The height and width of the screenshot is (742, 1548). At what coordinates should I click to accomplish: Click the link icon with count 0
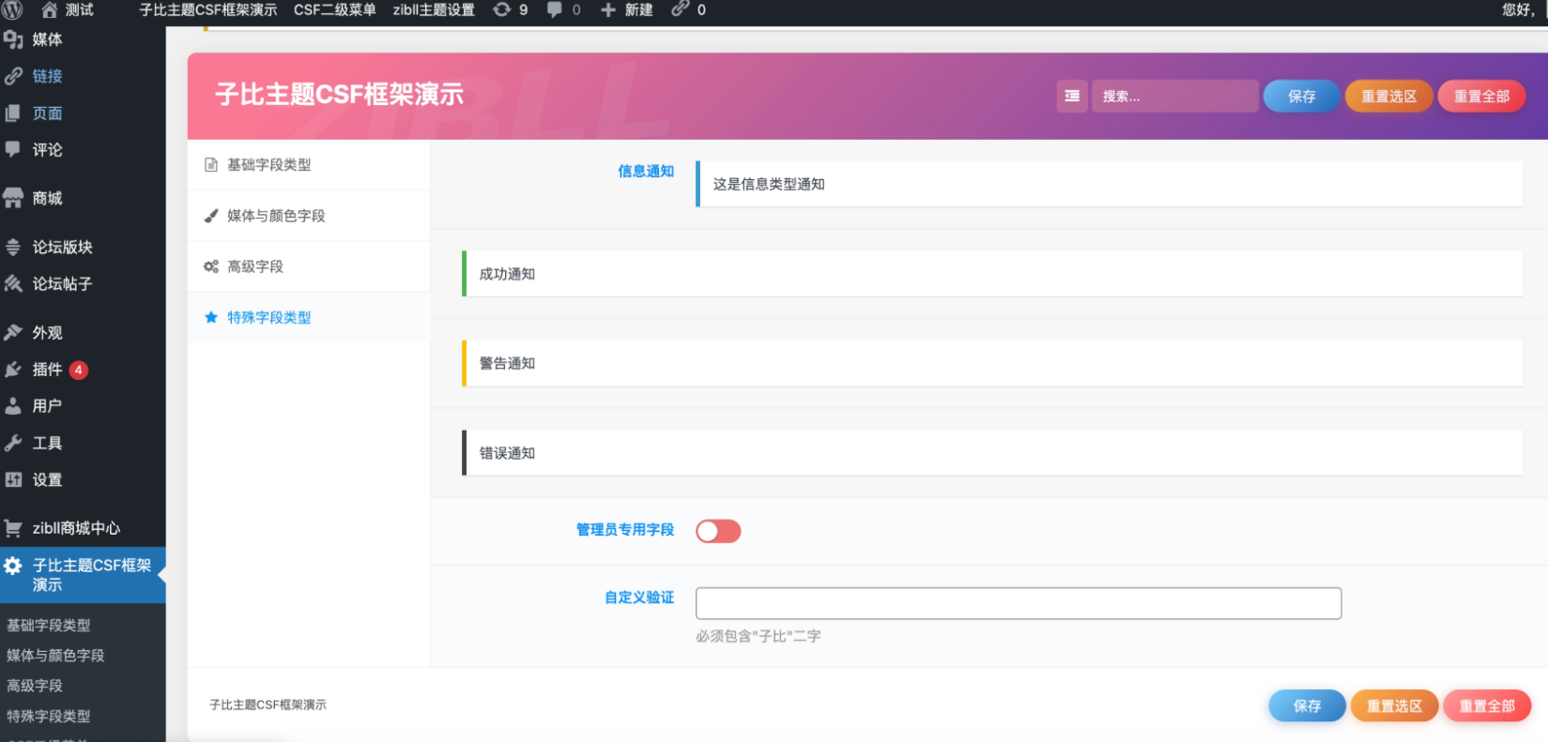tap(689, 9)
